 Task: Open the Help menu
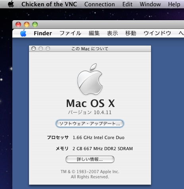(174, 4)
